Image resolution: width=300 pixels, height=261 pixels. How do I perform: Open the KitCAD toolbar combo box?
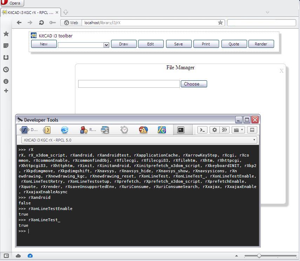coord(83,45)
